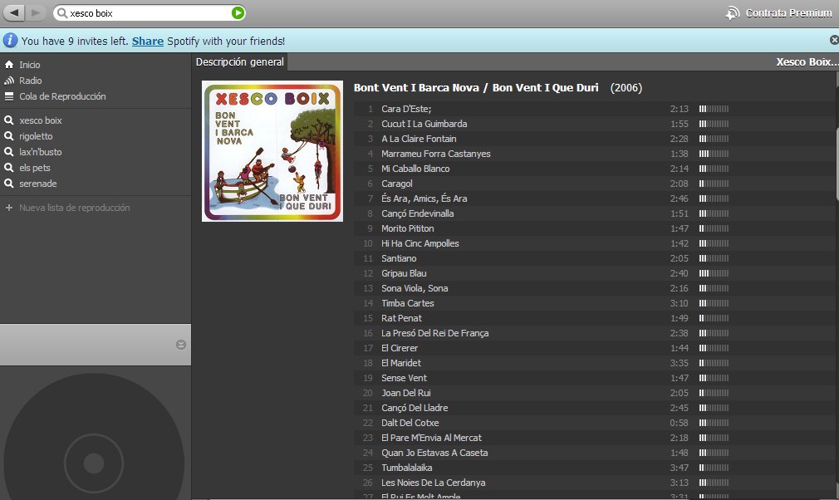839x500 pixels.
Task: Open els pets search in sidebar
Action: 35,168
